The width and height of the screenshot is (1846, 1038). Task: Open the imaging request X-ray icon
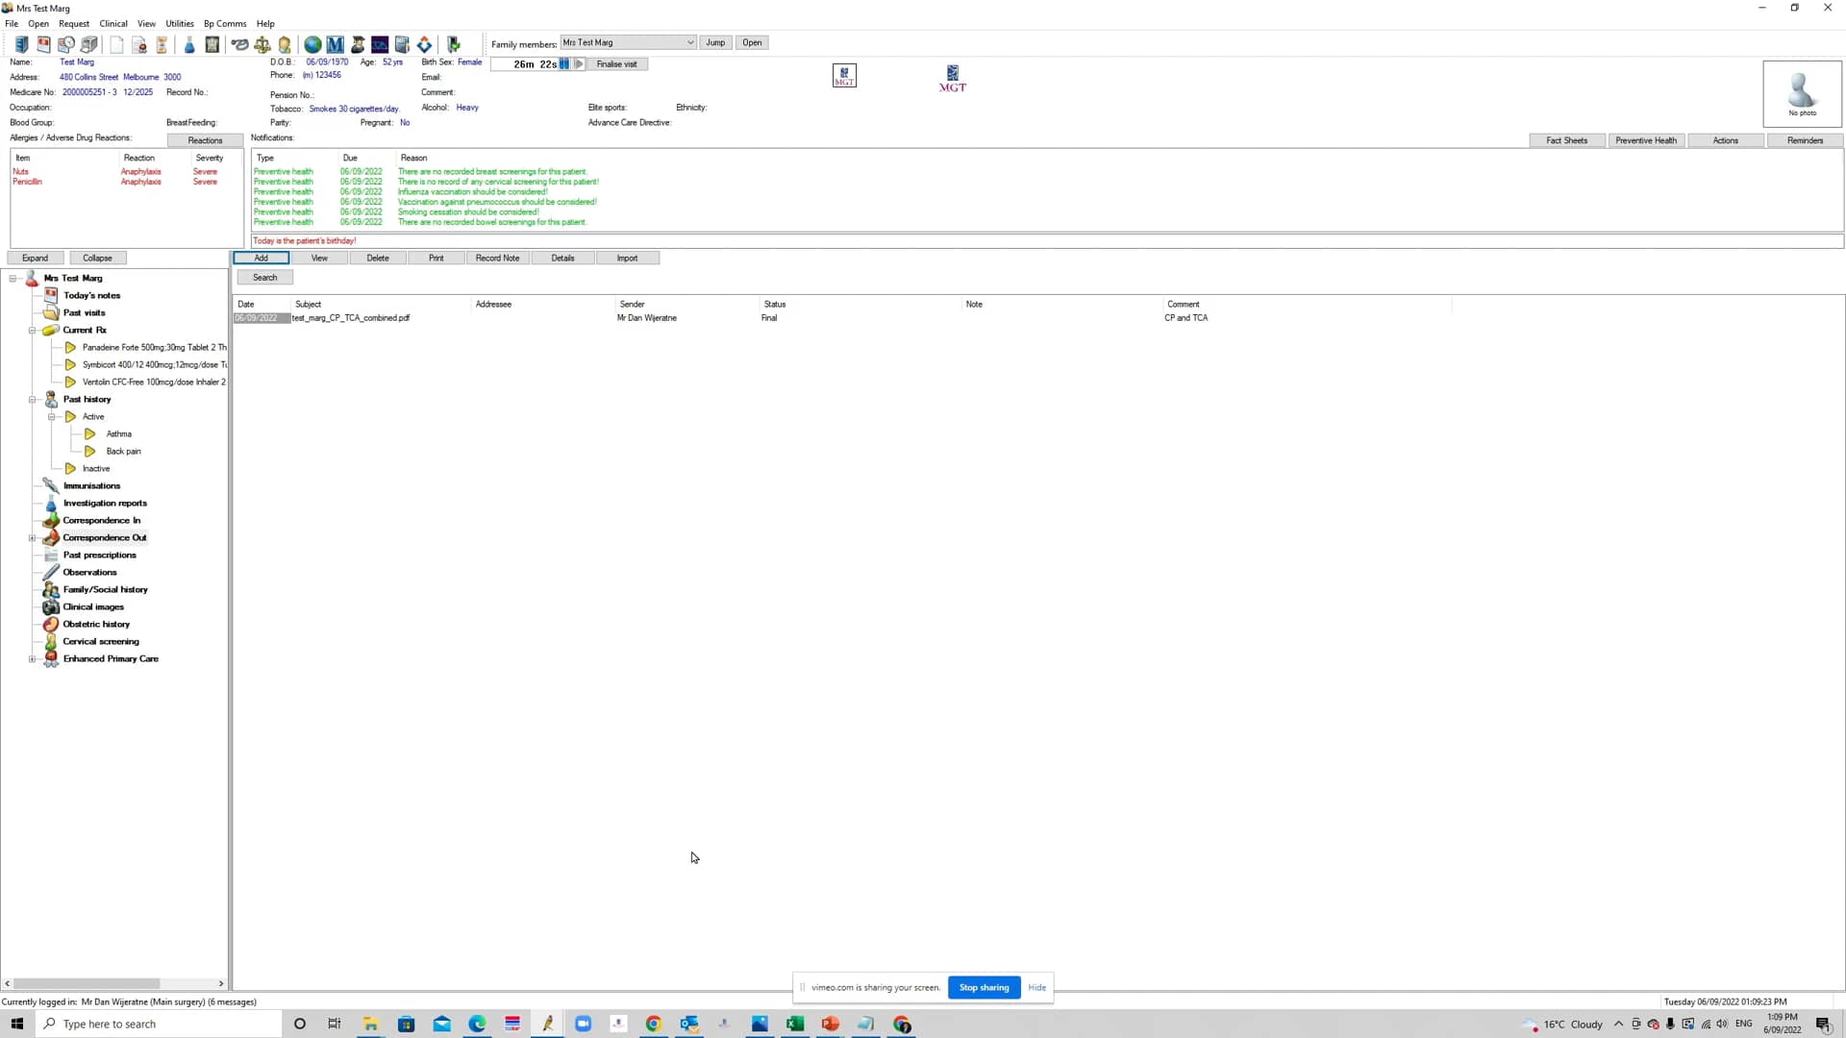click(212, 44)
